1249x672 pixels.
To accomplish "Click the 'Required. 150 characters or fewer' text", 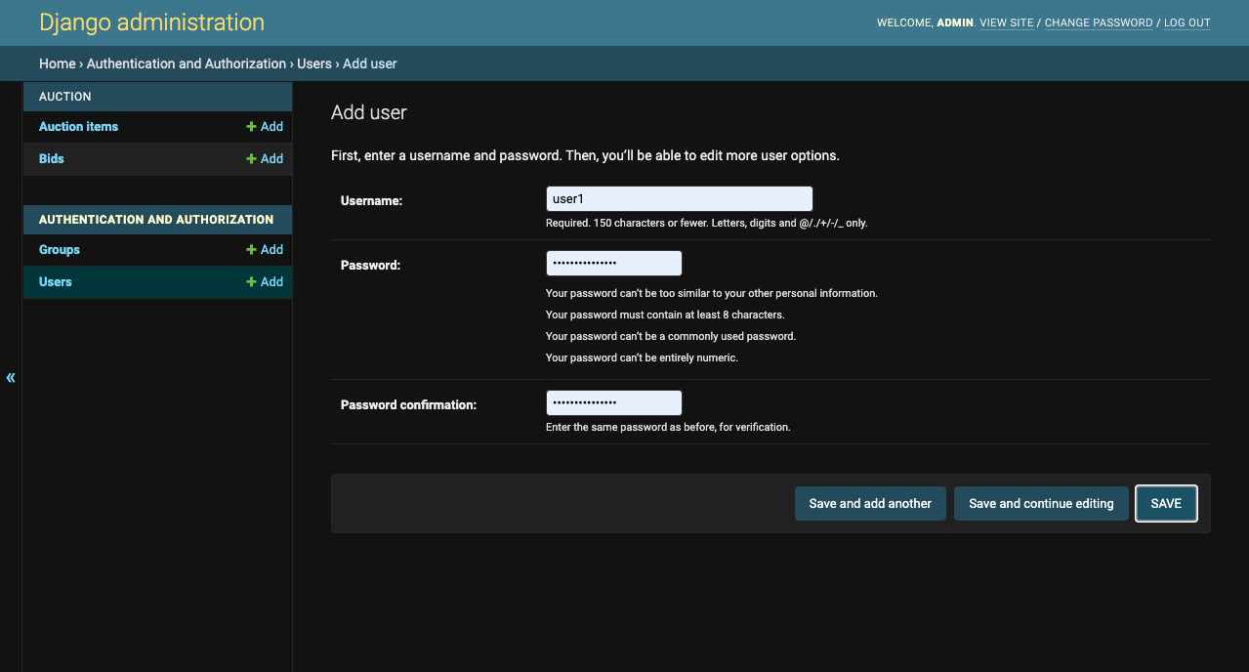I will [x=707, y=223].
